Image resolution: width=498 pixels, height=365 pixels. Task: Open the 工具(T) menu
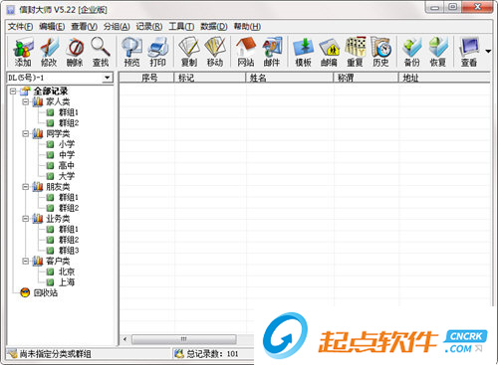pos(181,27)
